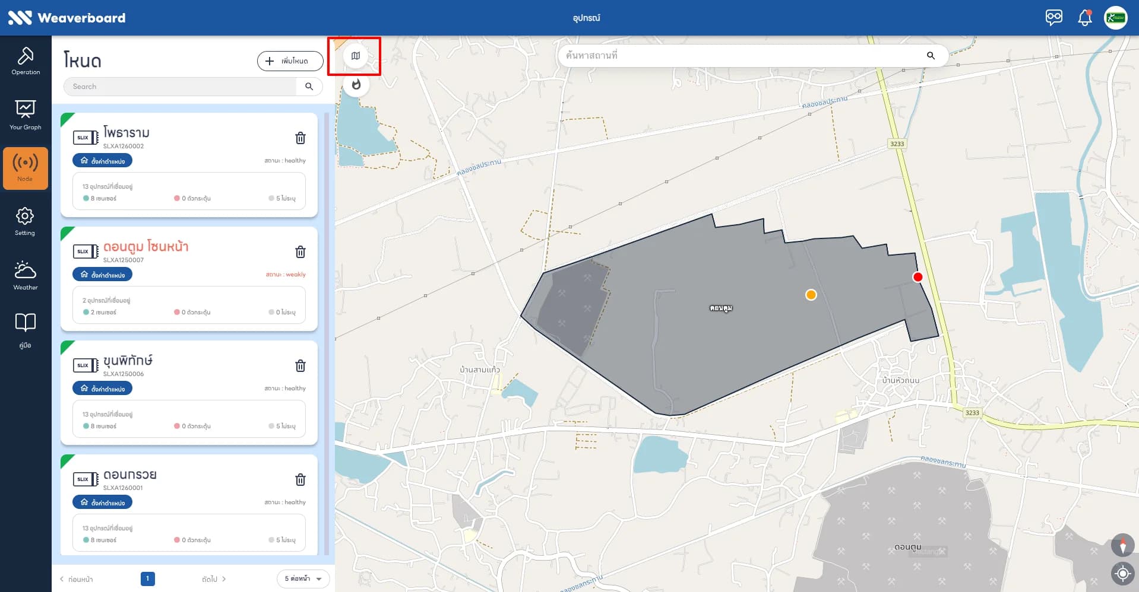Set location for โพธาราม node
Screen dimensions: 1139x592
(103, 161)
